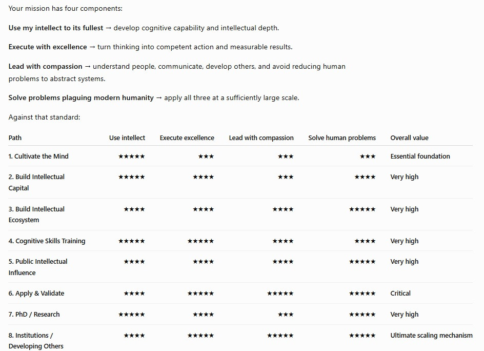484x351 pixels.
Task: Select the Cultivate the Mind row label
Action: coord(38,157)
